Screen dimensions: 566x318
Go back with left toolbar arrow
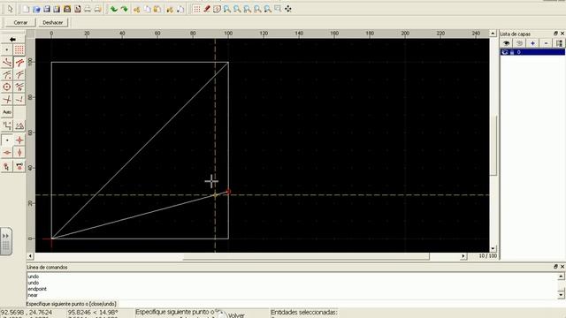[x=12, y=39]
